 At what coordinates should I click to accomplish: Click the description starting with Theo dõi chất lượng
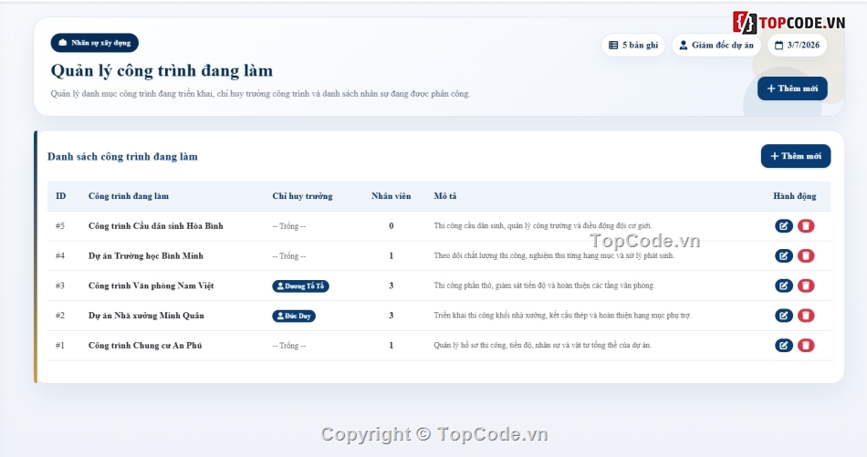[554, 255]
